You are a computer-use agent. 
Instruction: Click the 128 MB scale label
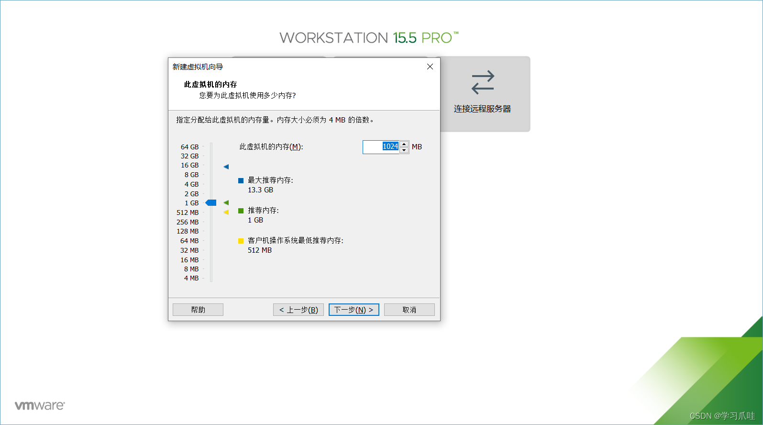pos(188,231)
